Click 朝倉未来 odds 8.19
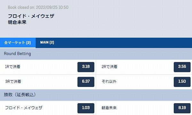Screen dimensions: 192x115 [x=182, y=108]
